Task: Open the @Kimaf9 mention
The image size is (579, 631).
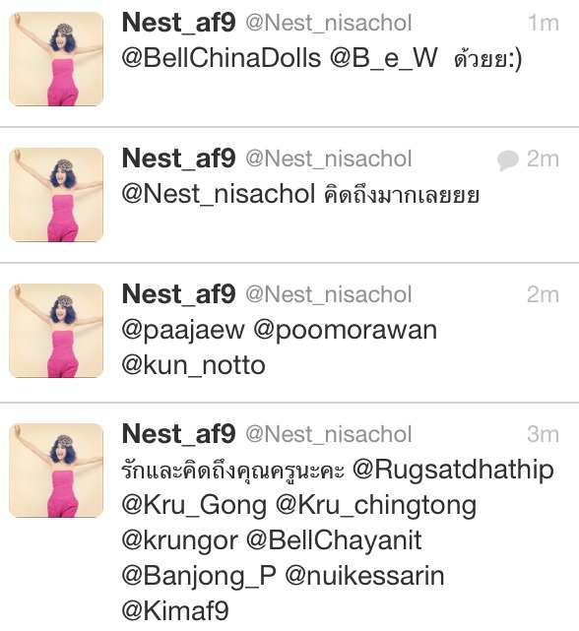Action: [175, 611]
